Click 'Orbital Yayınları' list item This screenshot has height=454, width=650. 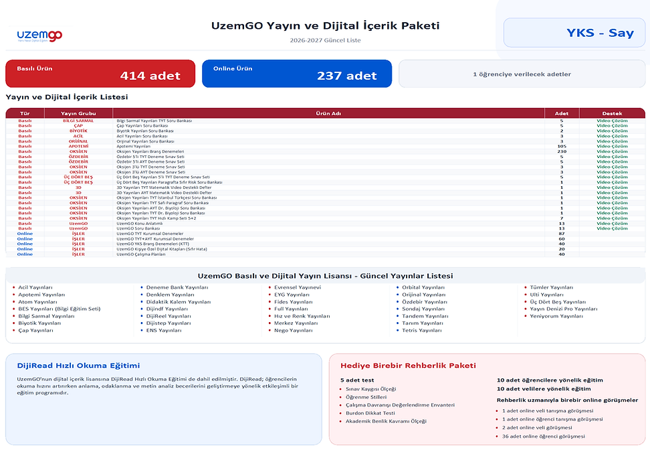click(423, 287)
